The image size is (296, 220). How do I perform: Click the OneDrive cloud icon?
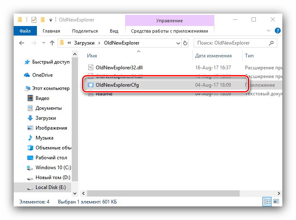click(x=27, y=75)
